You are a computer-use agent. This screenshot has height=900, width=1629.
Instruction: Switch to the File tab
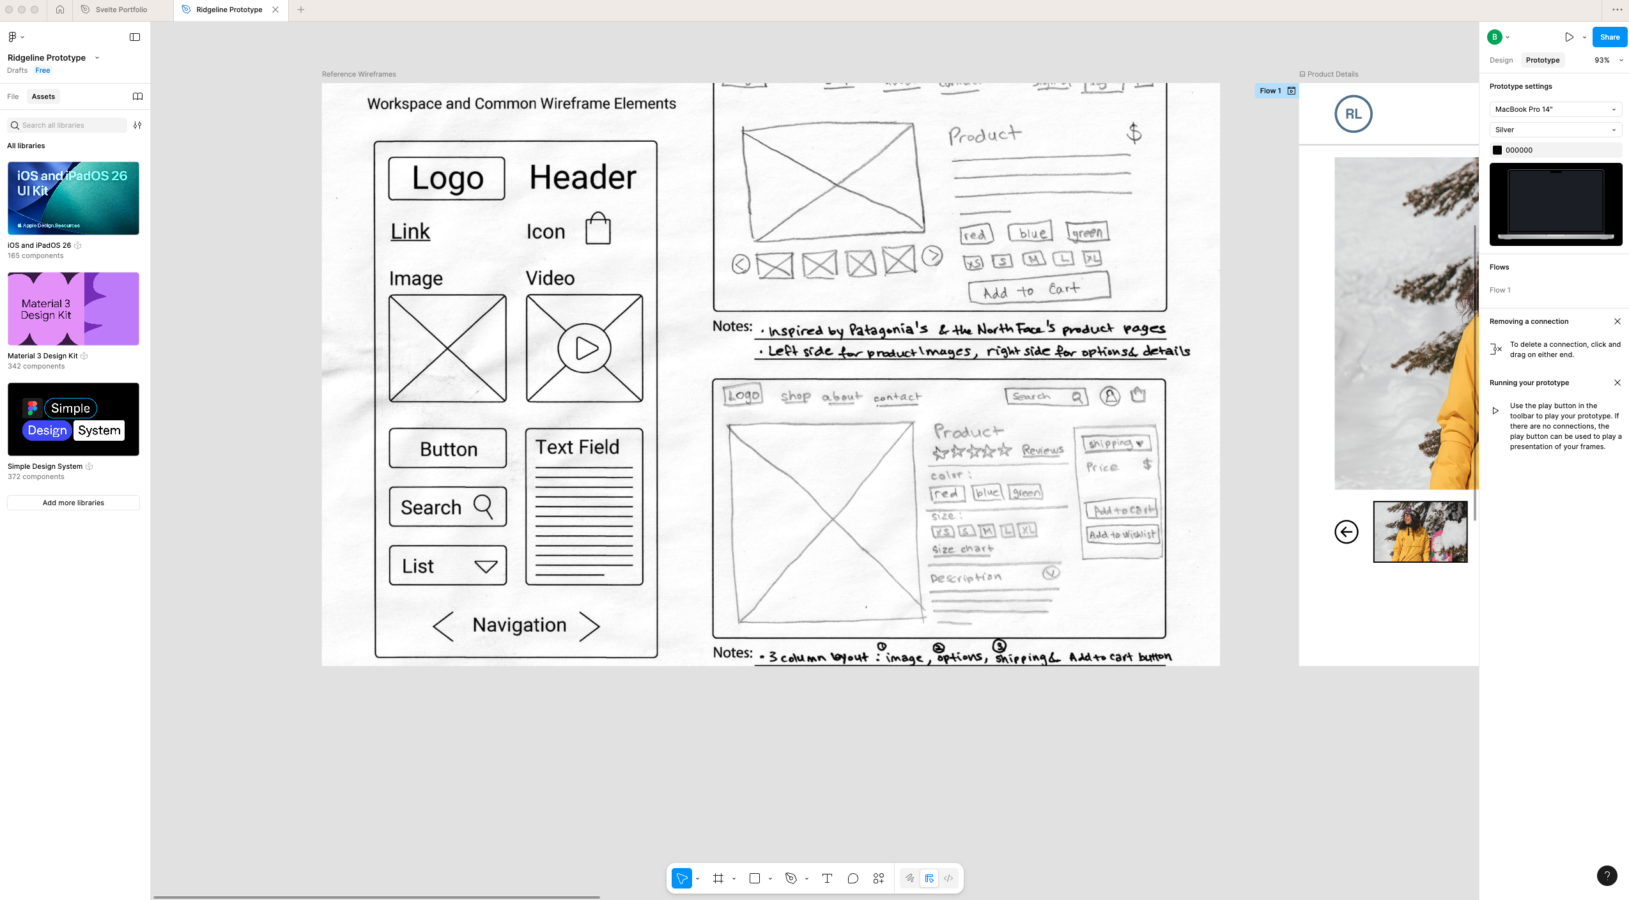point(13,96)
